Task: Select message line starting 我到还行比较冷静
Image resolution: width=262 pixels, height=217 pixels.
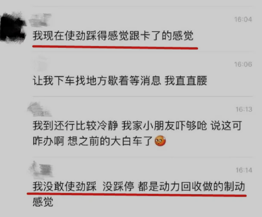Action: pyautogui.click(x=137, y=125)
